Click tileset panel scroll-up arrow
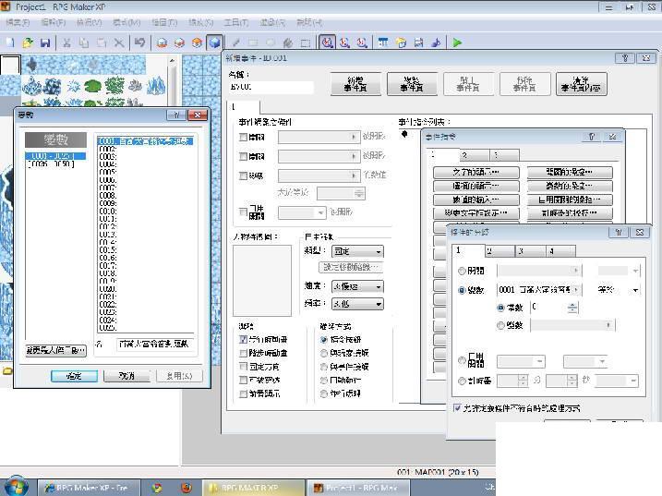This screenshot has height=496, width=662. click(172, 61)
